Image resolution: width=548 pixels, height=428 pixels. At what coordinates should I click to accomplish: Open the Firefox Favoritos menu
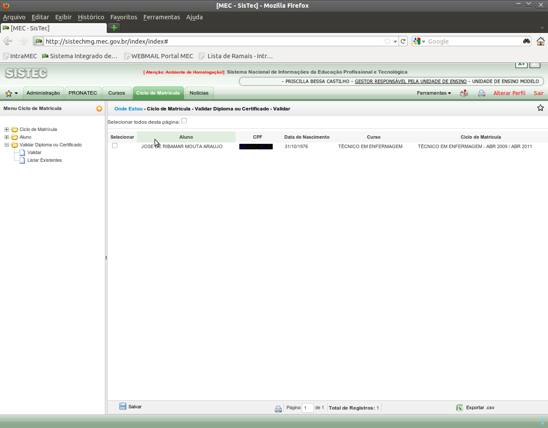(x=124, y=17)
